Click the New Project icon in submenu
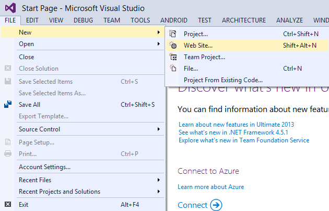The image size is (329, 211). (x=174, y=34)
